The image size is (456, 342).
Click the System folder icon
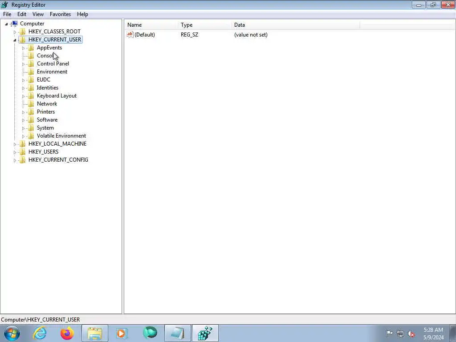click(x=31, y=128)
